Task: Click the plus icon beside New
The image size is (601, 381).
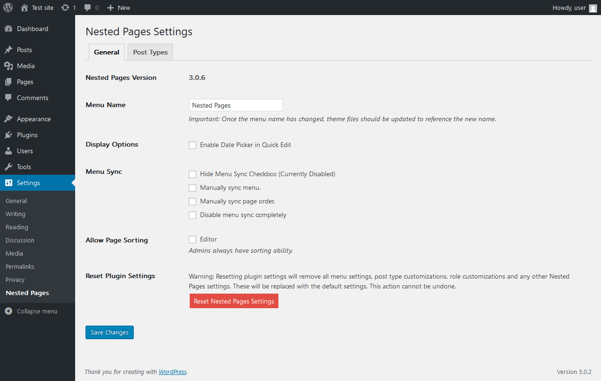Action: click(110, 8)
